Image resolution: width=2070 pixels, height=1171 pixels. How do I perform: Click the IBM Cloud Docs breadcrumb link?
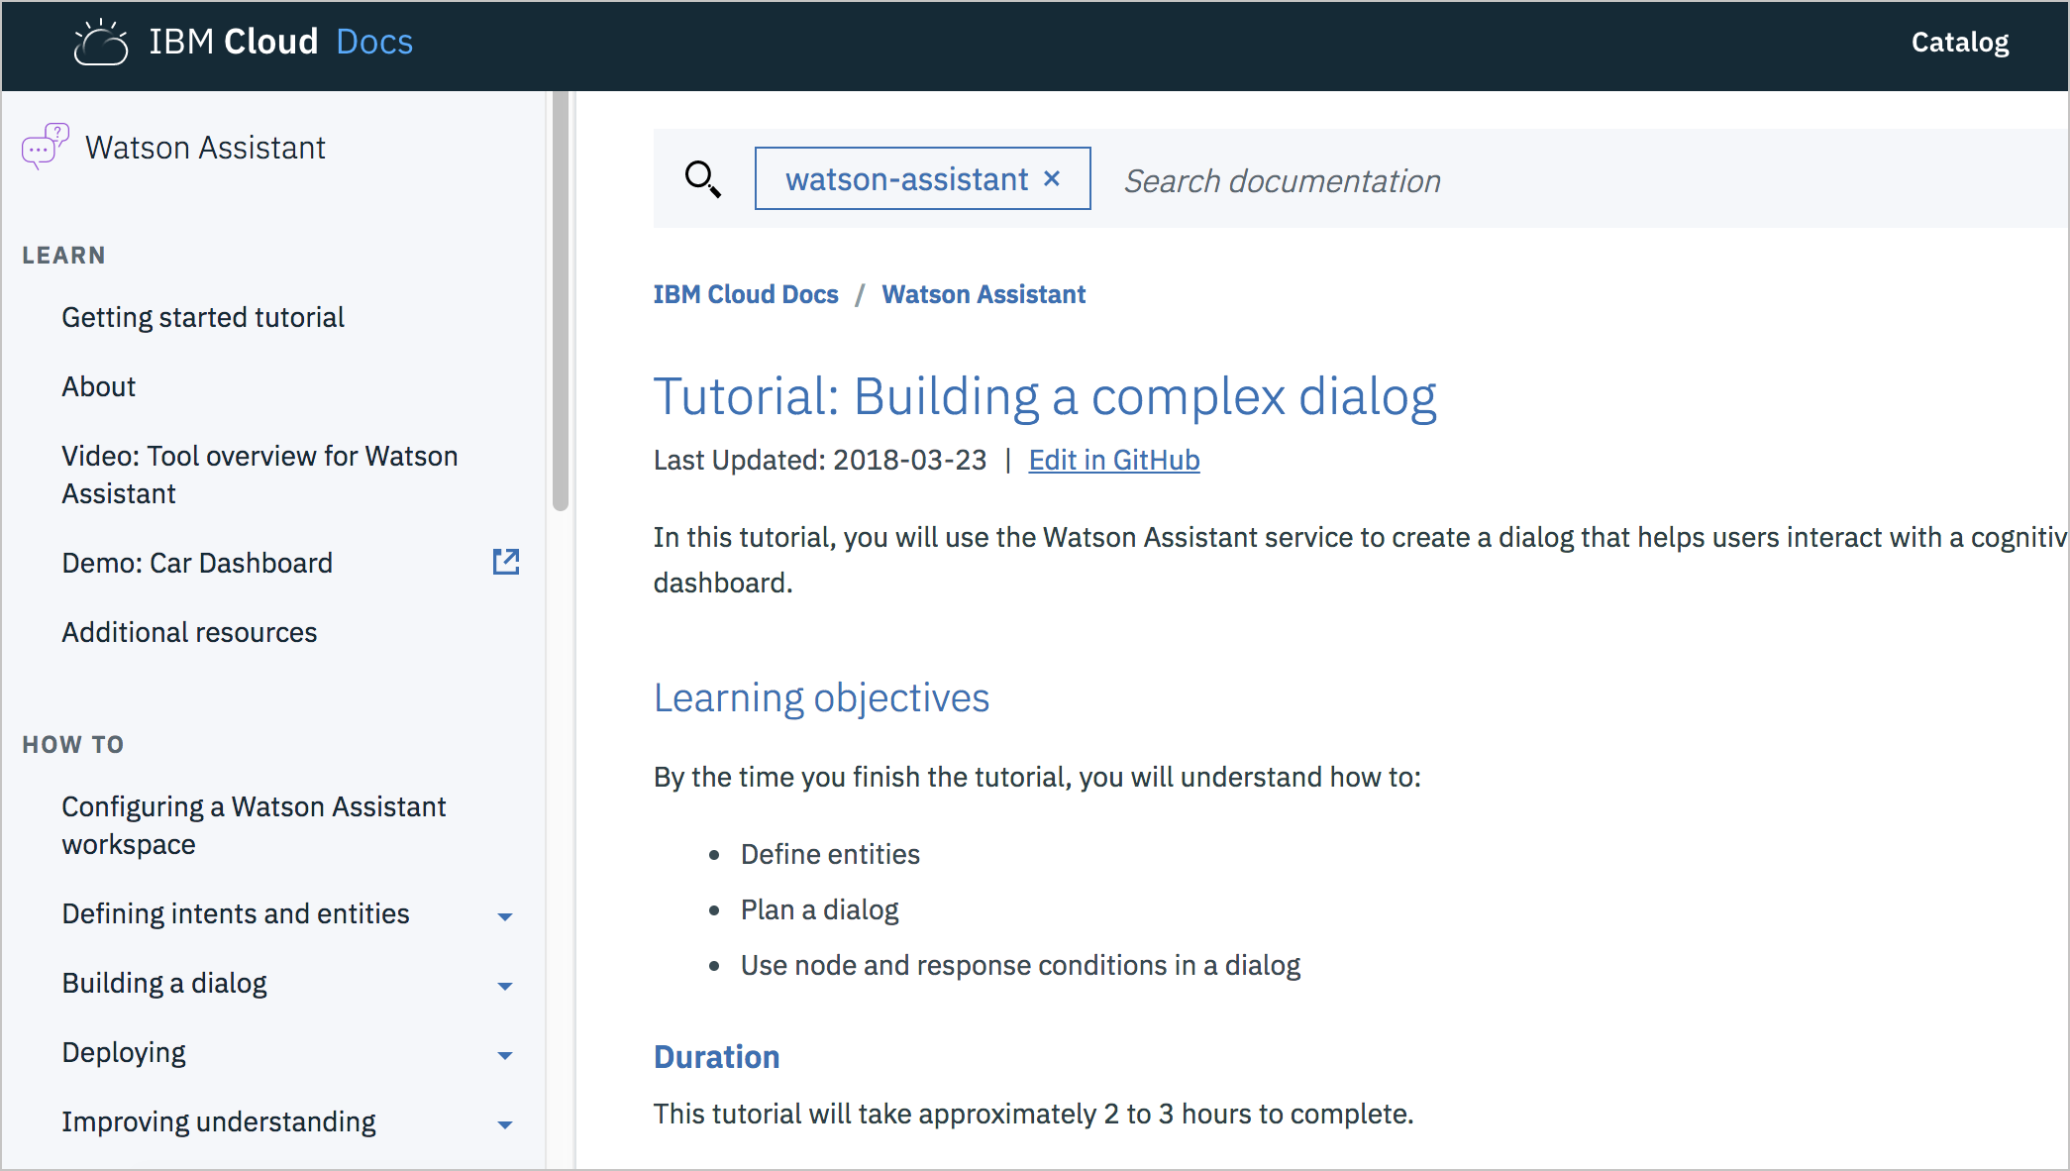click(x=746, y=294)
